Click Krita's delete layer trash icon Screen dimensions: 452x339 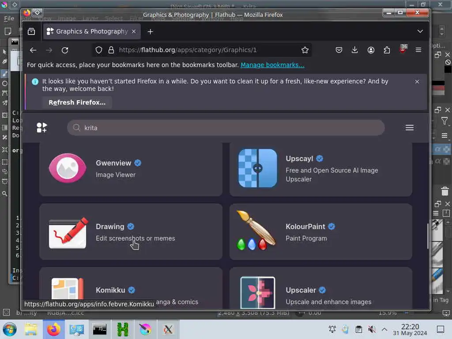click(x=444, y=191)
